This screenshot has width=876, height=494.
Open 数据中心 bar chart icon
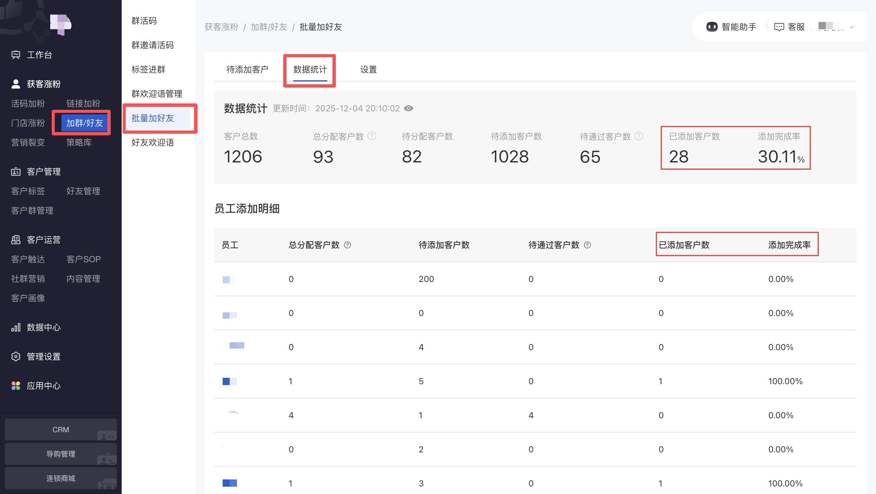pyautogui.click(x=16, y=327)
